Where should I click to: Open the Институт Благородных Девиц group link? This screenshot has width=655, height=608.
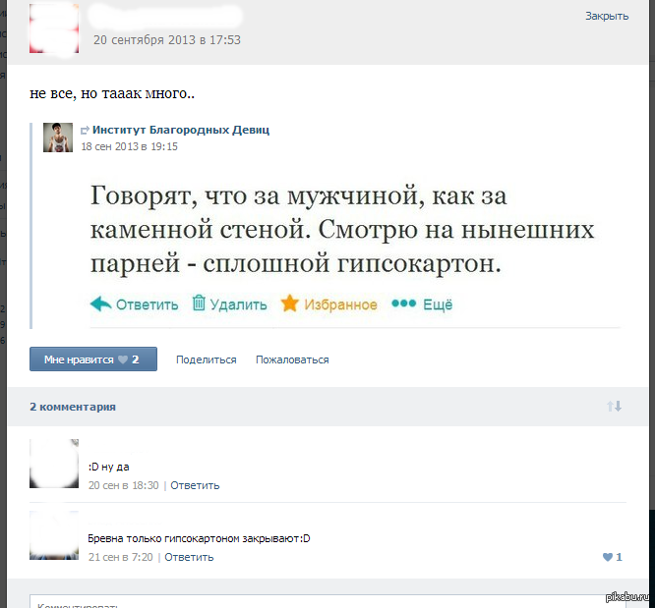click(180, 130)
